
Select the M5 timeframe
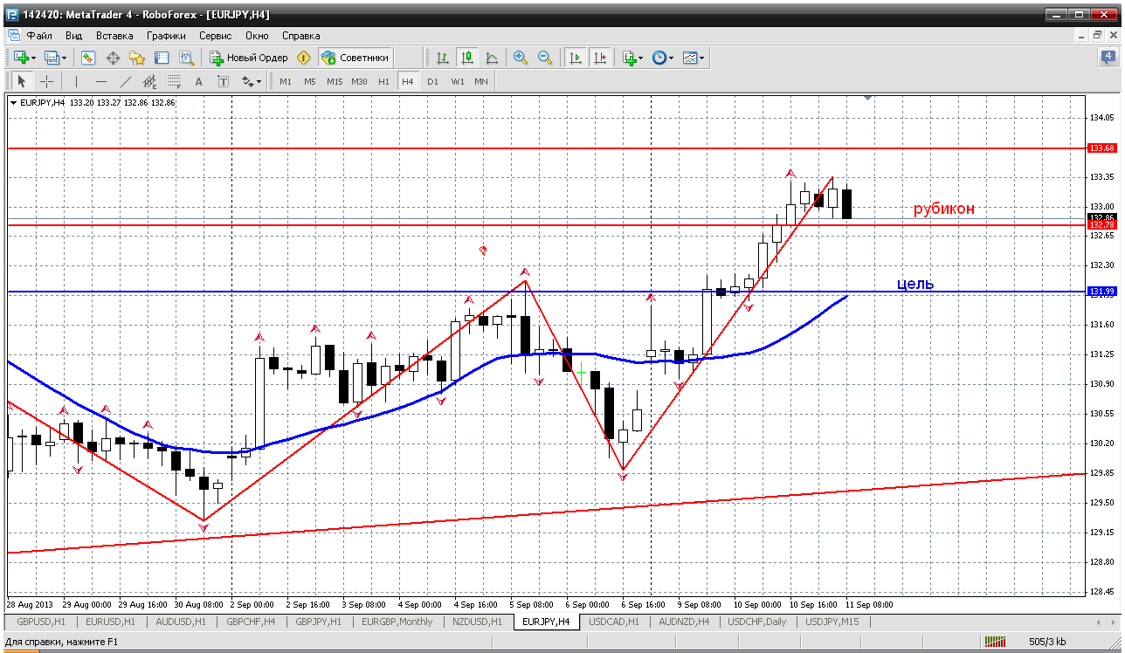click(310, 81)
